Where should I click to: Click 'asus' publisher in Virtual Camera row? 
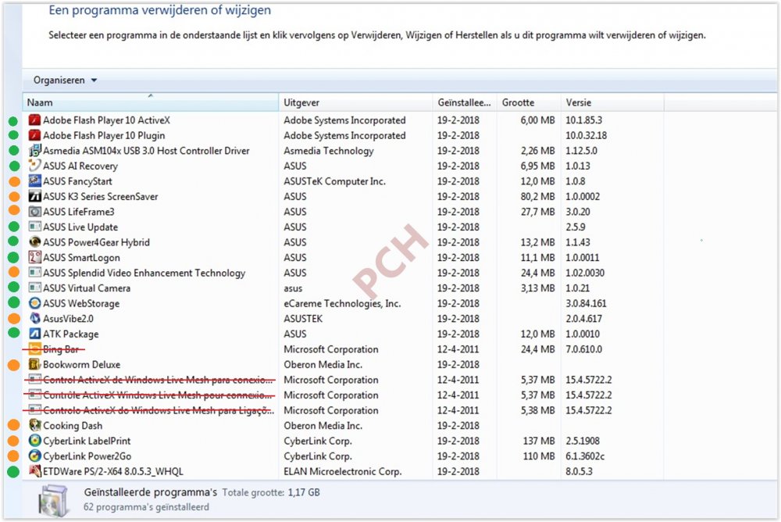(x=293, y=288)
